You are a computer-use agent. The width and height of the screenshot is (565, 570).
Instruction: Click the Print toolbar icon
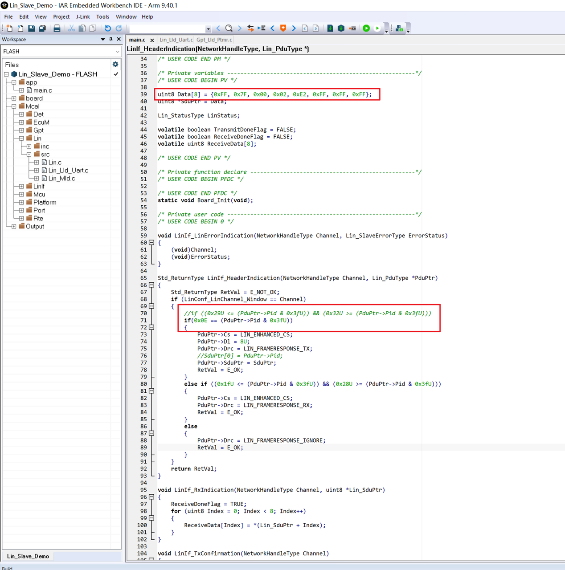pyautogui.click(x=57, y=28)
